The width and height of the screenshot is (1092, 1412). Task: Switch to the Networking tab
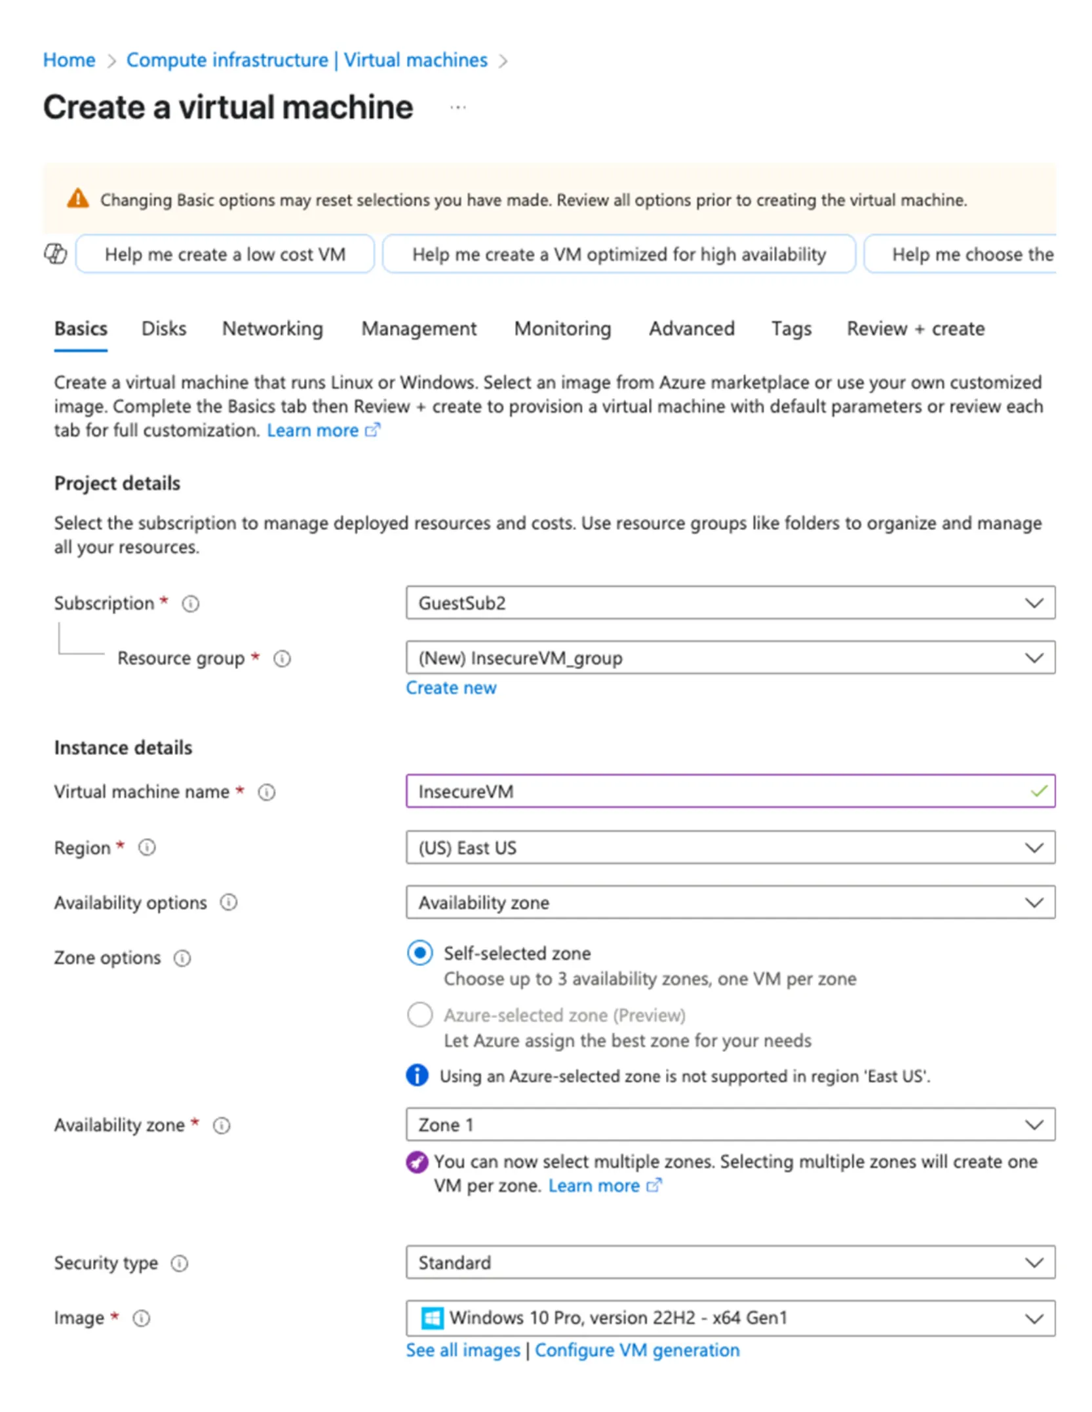273,328
